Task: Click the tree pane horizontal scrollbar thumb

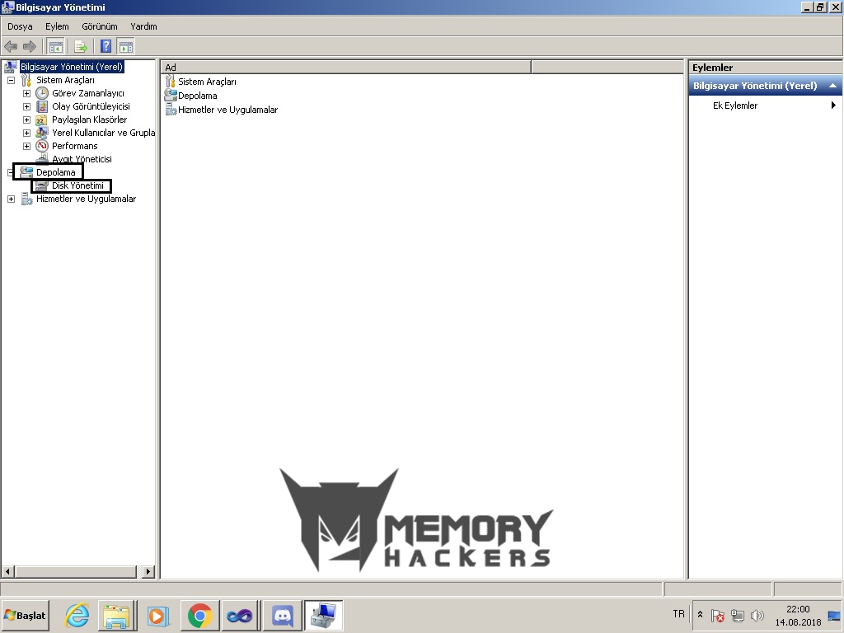Action: [x=75, y=571]
